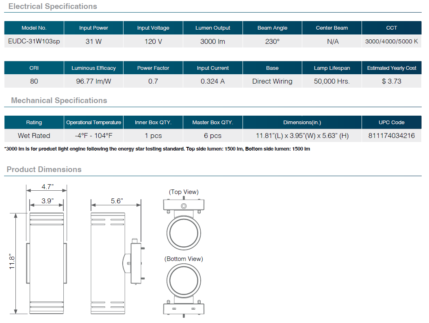Click the Model No. column header
429x323 pixels.
(34, 28)
